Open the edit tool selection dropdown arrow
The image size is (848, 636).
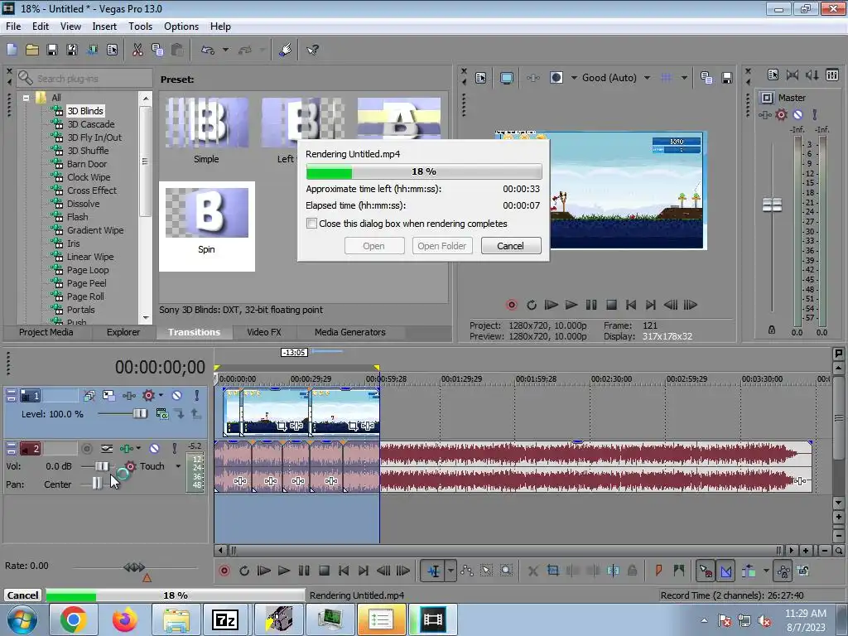click(x=450, y=571)
